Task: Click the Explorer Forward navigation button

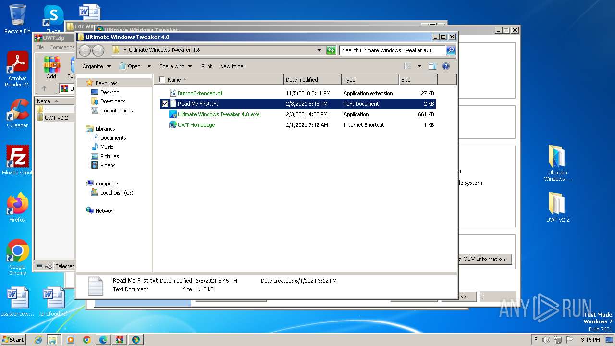Action: [x=98, y=50]
